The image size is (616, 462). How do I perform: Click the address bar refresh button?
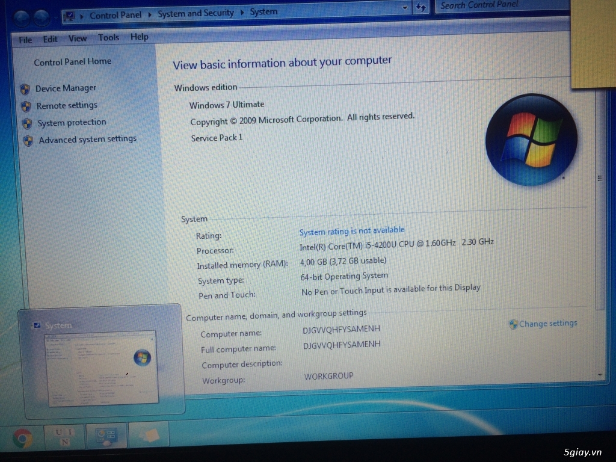[420, 7]
